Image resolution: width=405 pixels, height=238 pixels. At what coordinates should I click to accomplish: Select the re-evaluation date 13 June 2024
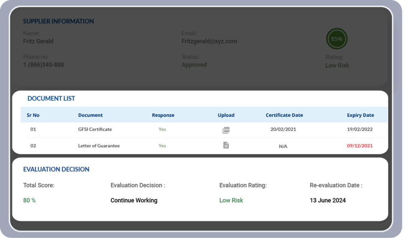(327, 201)
